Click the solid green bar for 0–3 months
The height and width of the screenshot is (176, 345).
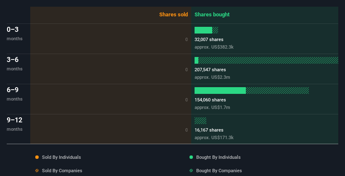203,30
